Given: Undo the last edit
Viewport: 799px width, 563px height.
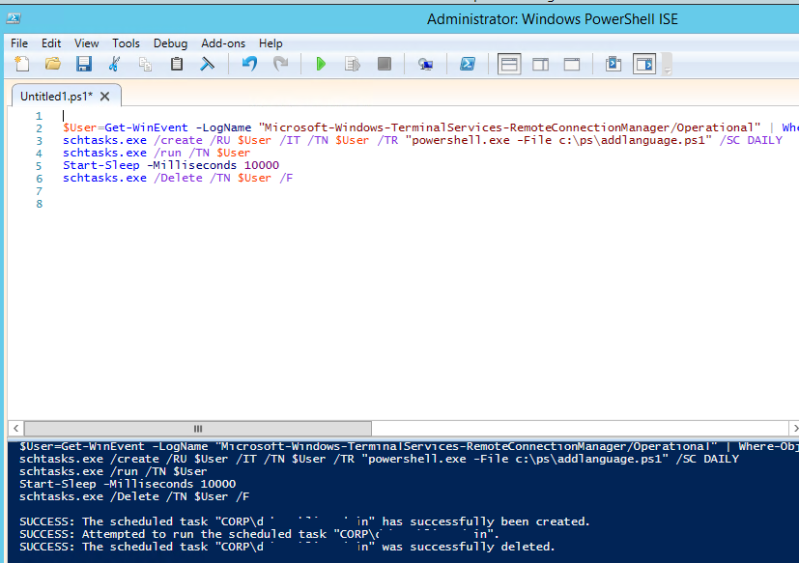Looking at the screenshot, I should (249, 64).
